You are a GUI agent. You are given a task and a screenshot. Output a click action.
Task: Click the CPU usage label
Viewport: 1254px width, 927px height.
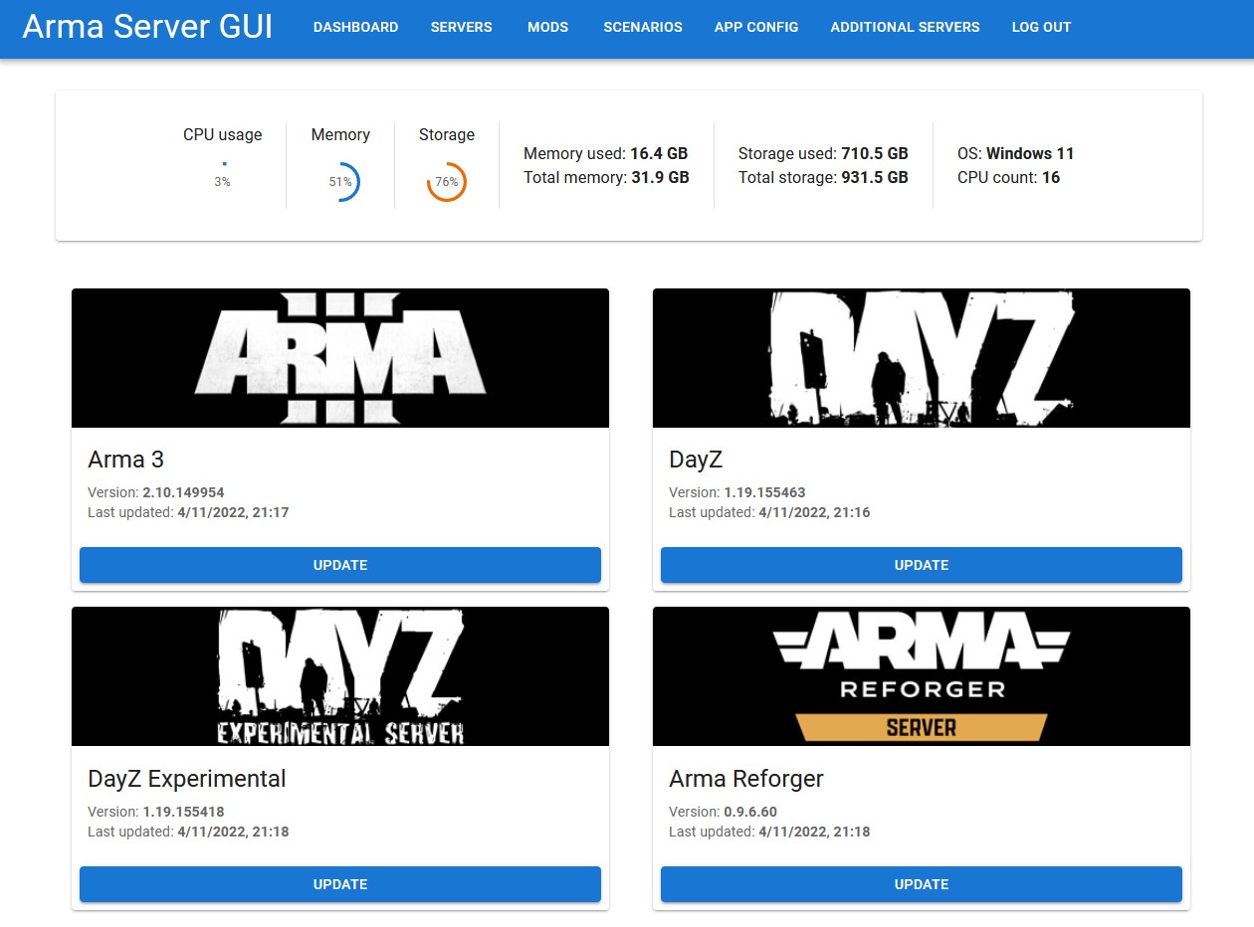(x=223, y=134)
